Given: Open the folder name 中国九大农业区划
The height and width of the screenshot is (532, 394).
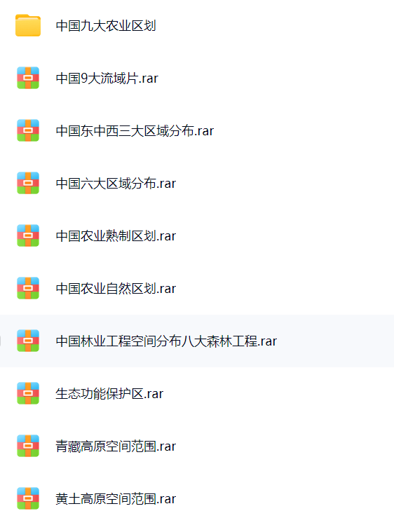Looking at the screenshot, I should (106, 26).
